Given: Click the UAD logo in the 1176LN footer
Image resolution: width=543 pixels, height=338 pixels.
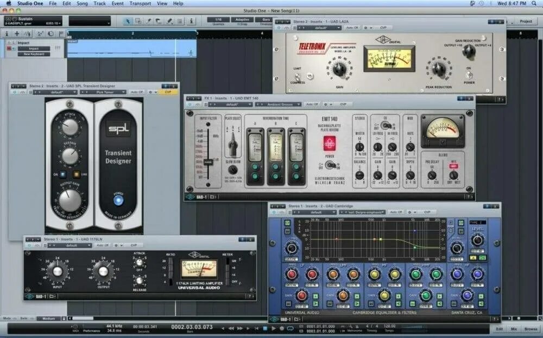Looking at the screenshot, I should tap(30, 296).
